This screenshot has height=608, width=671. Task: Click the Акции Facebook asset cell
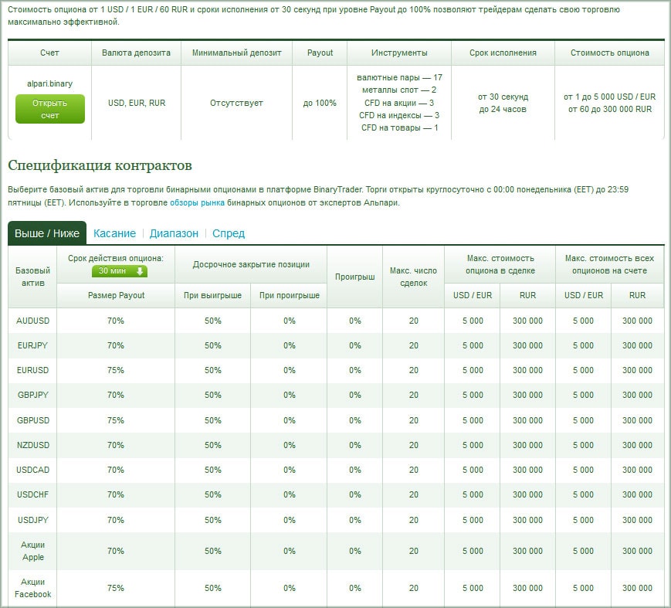(32, 588)
